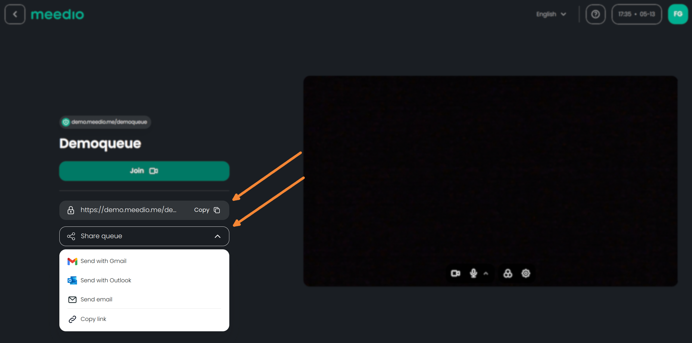The width and height of the screenshot is (692, 343).
Task: Expand microphone options chevron
Action: coord(486,274)
